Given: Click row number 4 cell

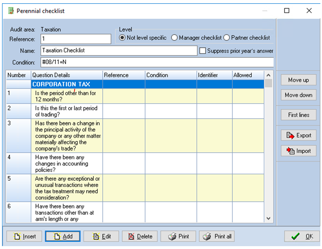Looking at the screenshot, I should 19,163.
